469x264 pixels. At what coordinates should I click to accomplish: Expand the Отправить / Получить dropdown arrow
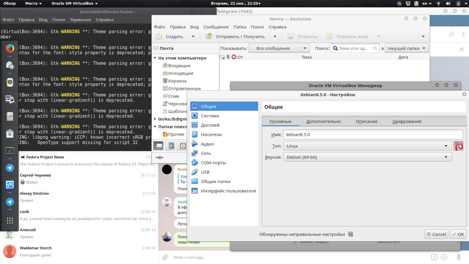(275, 37)
